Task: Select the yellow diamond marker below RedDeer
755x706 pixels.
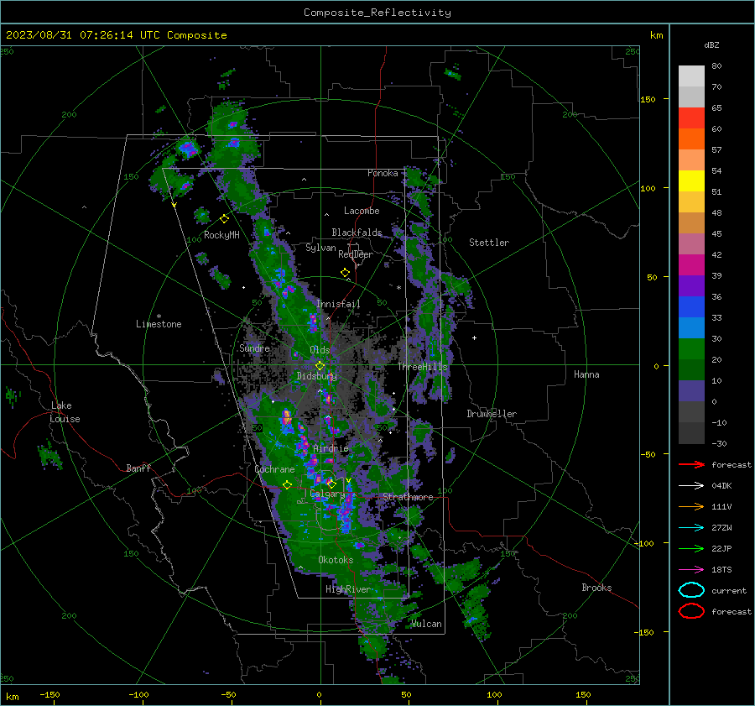Action: click(345, 273)
